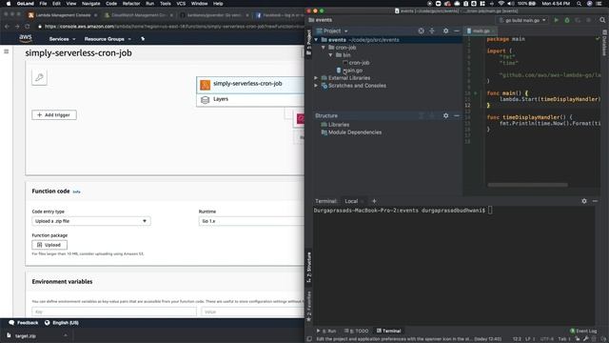This screenshot has width=609, height=343.
Task: Select Libraries in the Structure panel
Action: click(x=335, y=125)
